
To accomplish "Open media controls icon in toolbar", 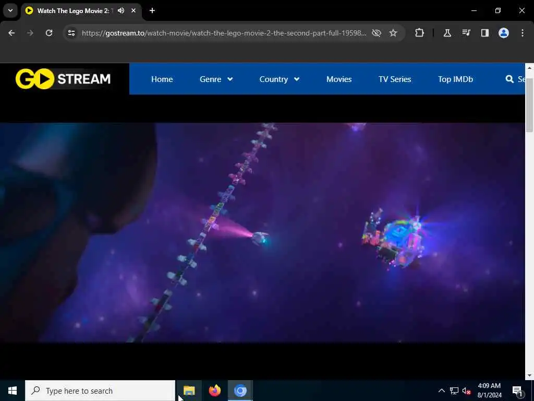I will [x=466, y=33].
